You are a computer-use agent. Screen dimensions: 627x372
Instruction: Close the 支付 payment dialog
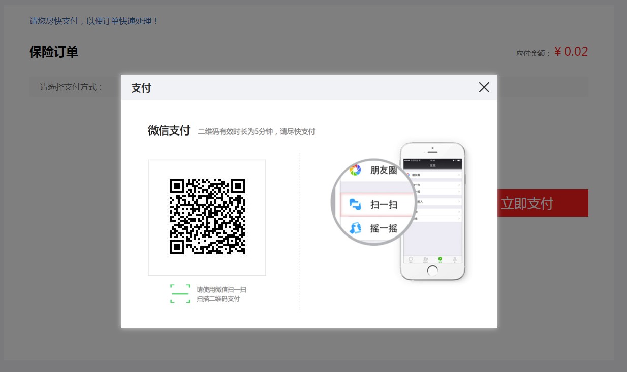pyautogui.click(x=484, y=87)
